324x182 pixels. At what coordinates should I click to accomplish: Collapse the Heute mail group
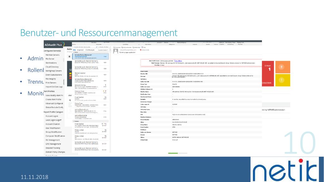(x=74, y=52)
